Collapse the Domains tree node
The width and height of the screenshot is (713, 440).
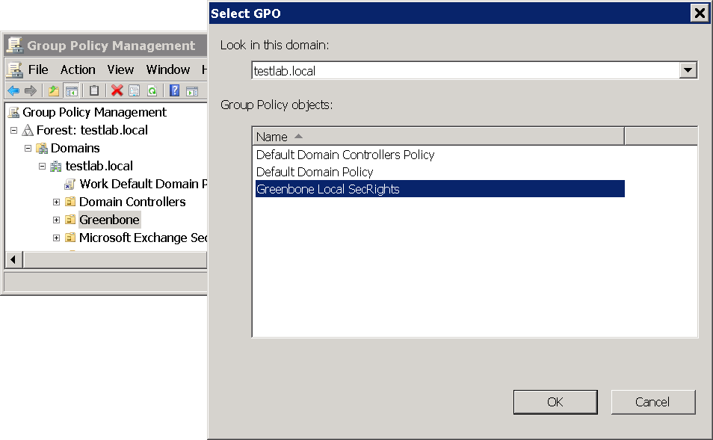(28, 148)
